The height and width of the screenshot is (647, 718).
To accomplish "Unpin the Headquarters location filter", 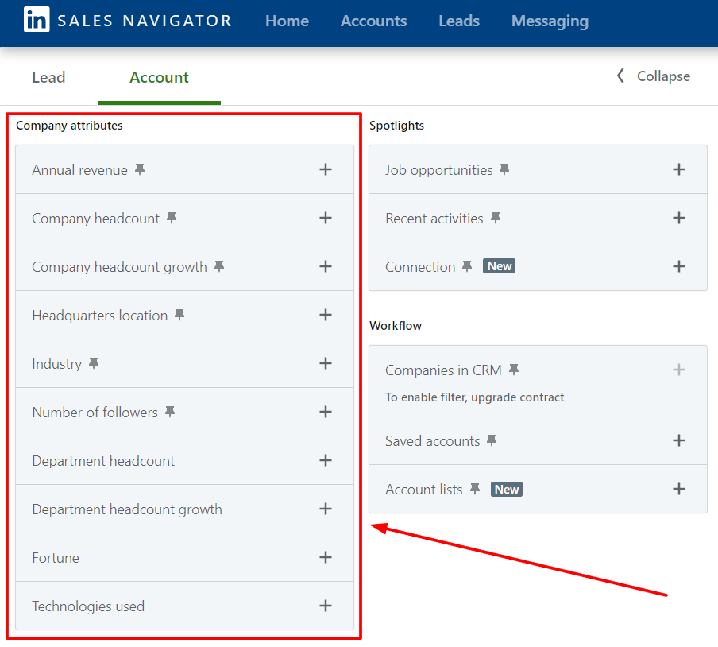I will (179, 315).
